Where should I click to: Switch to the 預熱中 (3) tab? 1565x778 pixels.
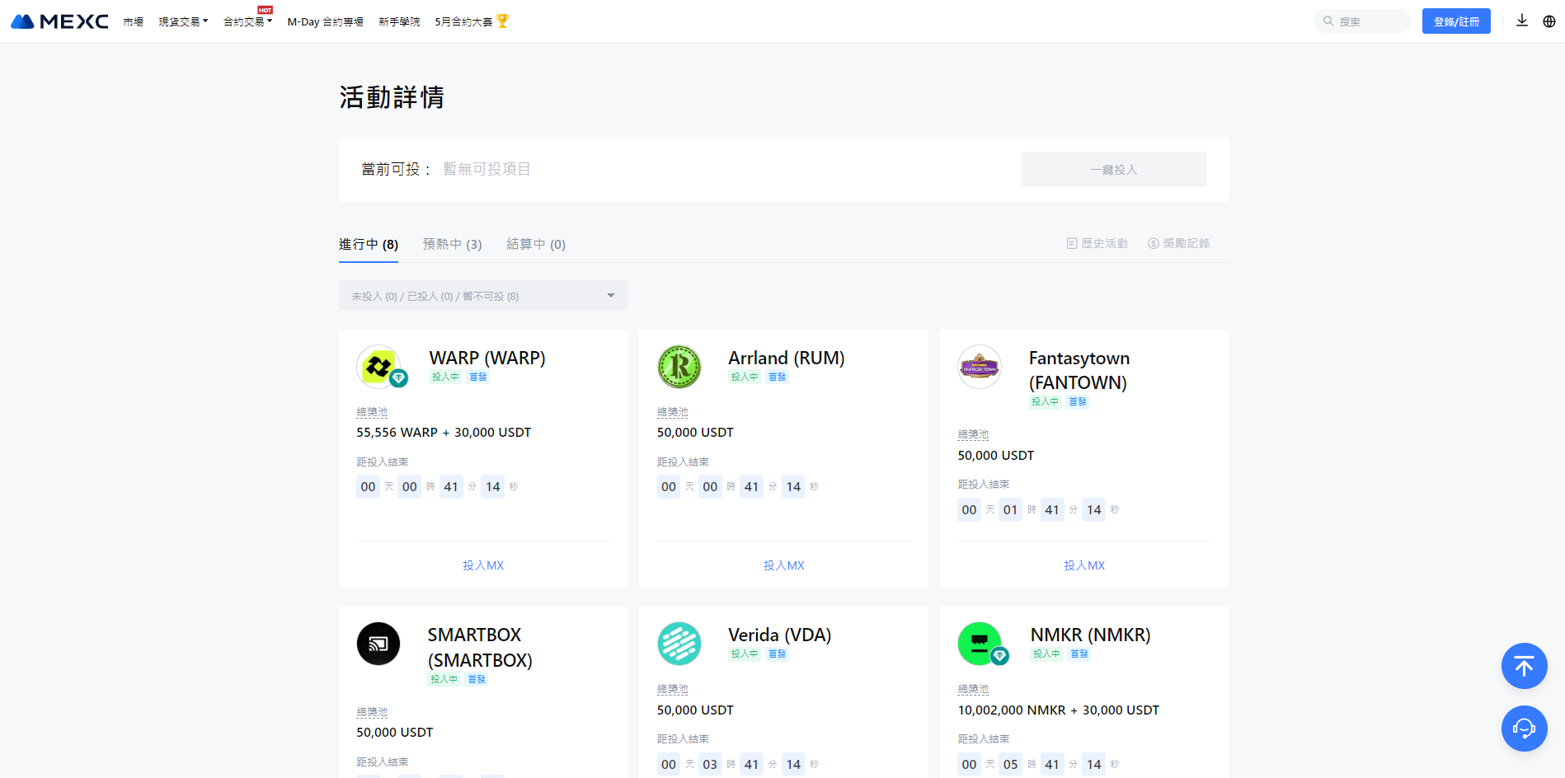click(x=452, y=244)
